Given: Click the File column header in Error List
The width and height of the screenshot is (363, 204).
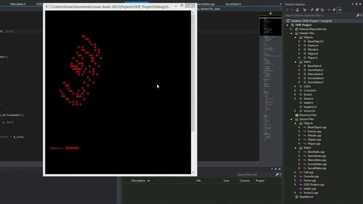Looking at the screenshot, I should (x=199, y=181).
